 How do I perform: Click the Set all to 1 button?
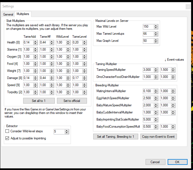coord(39,101)
